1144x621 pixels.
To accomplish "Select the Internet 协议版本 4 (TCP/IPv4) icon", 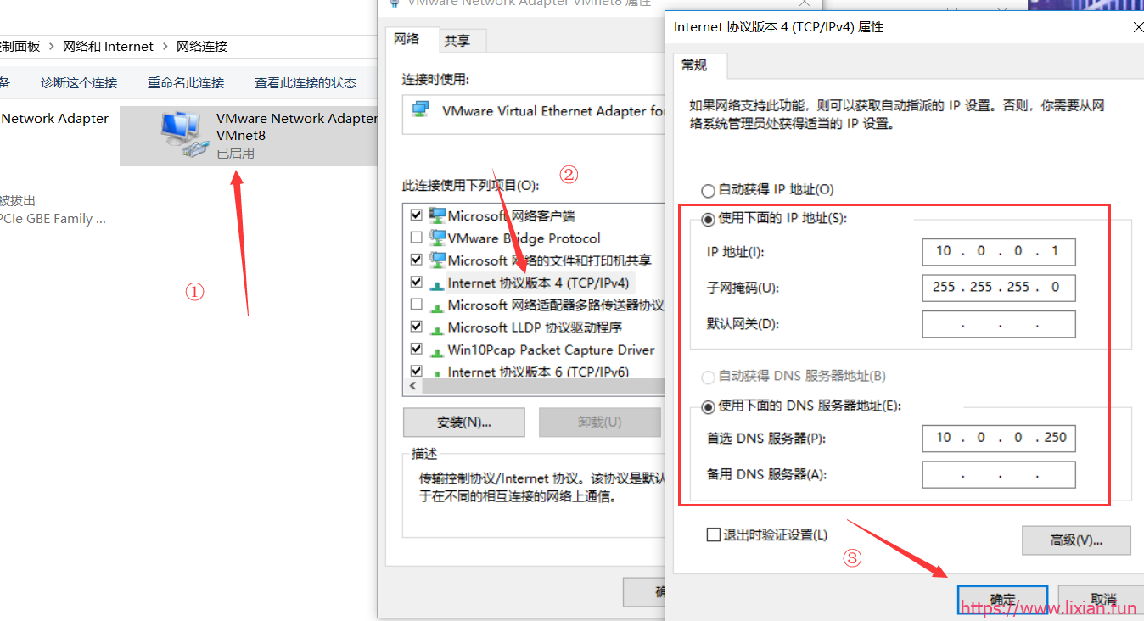I will pyautogui.click(x=437, y=283).
